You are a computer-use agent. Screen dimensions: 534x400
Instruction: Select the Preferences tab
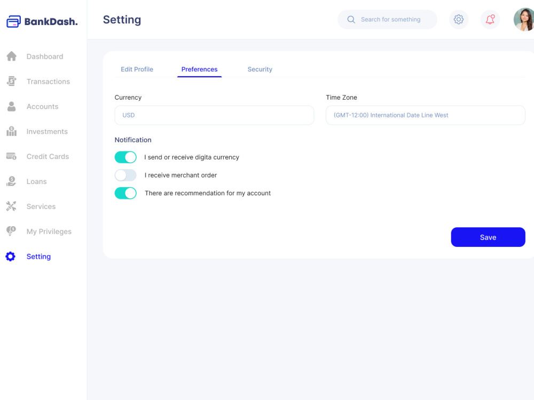[x=199, y=69]
